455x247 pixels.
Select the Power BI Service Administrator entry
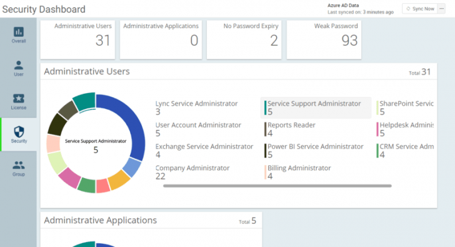314,151
